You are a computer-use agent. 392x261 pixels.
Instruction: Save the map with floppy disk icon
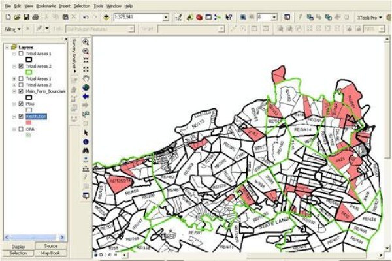point(26,17)
